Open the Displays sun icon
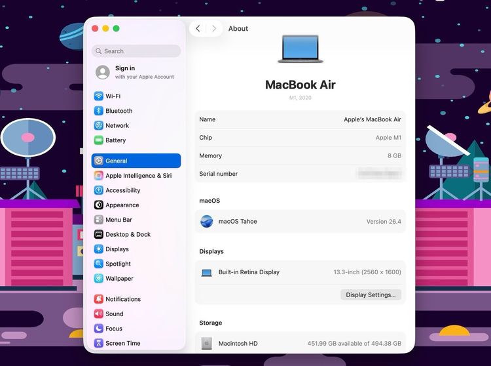 point(99,249)
